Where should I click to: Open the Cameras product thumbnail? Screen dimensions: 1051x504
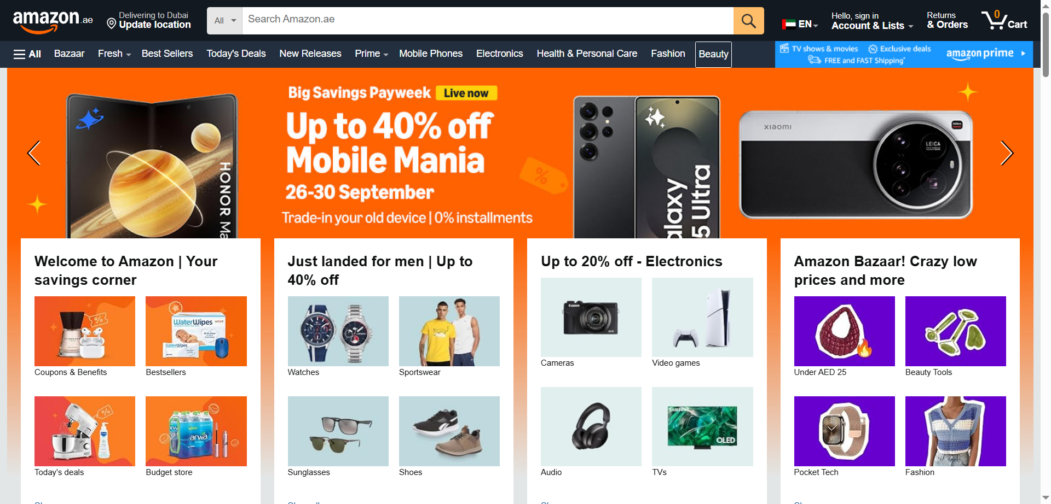point(591,318)
